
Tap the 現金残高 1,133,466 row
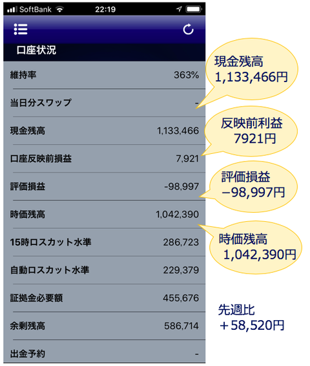coord(105,131)
